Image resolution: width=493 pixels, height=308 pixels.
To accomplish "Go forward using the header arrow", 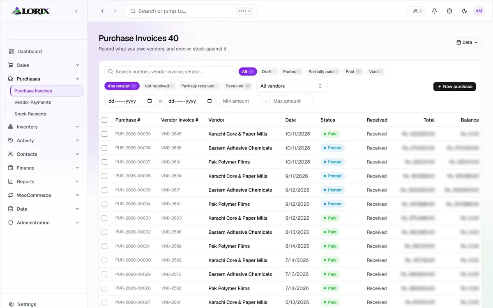I will (115, 11).
